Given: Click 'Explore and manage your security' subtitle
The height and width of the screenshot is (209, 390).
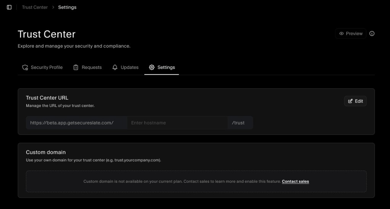Looking at the screenshot, I should coord(74,46).
